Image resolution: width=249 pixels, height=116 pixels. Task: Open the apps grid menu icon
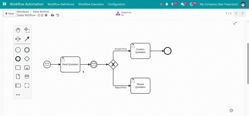5,4
